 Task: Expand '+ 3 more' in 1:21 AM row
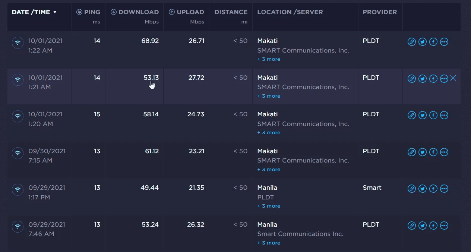point(269,96)
